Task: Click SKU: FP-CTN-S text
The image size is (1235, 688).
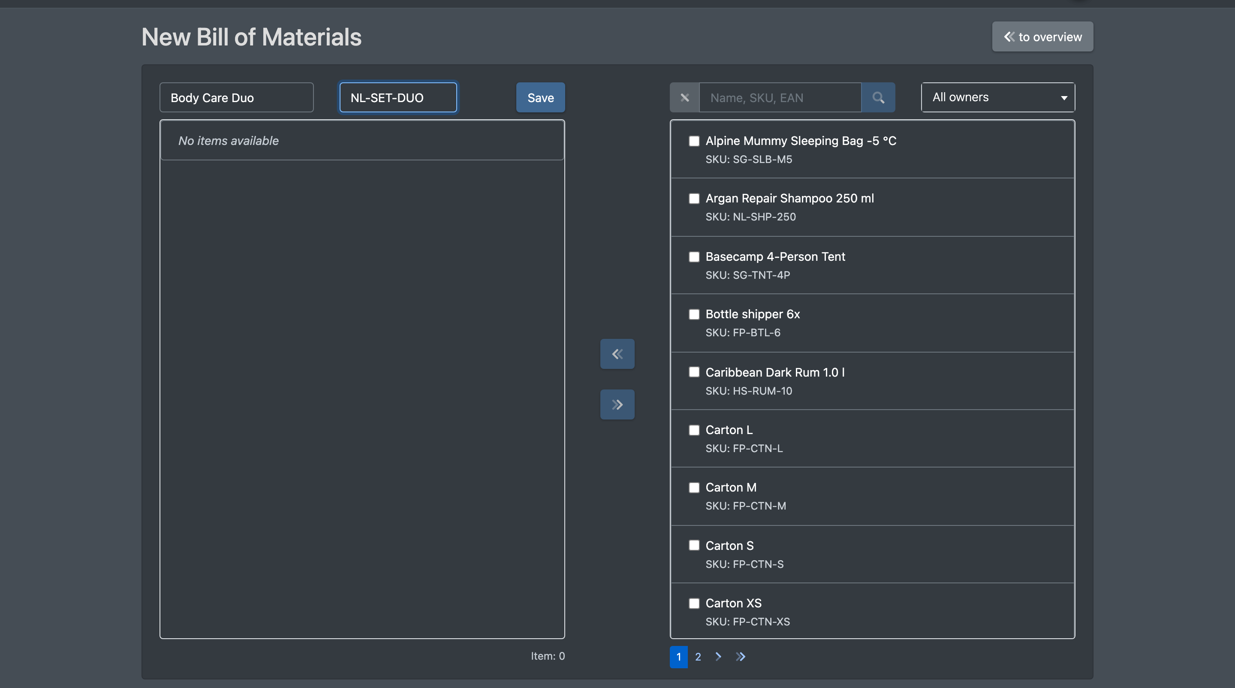Action: pyautogui.click(x=744, y=564)
